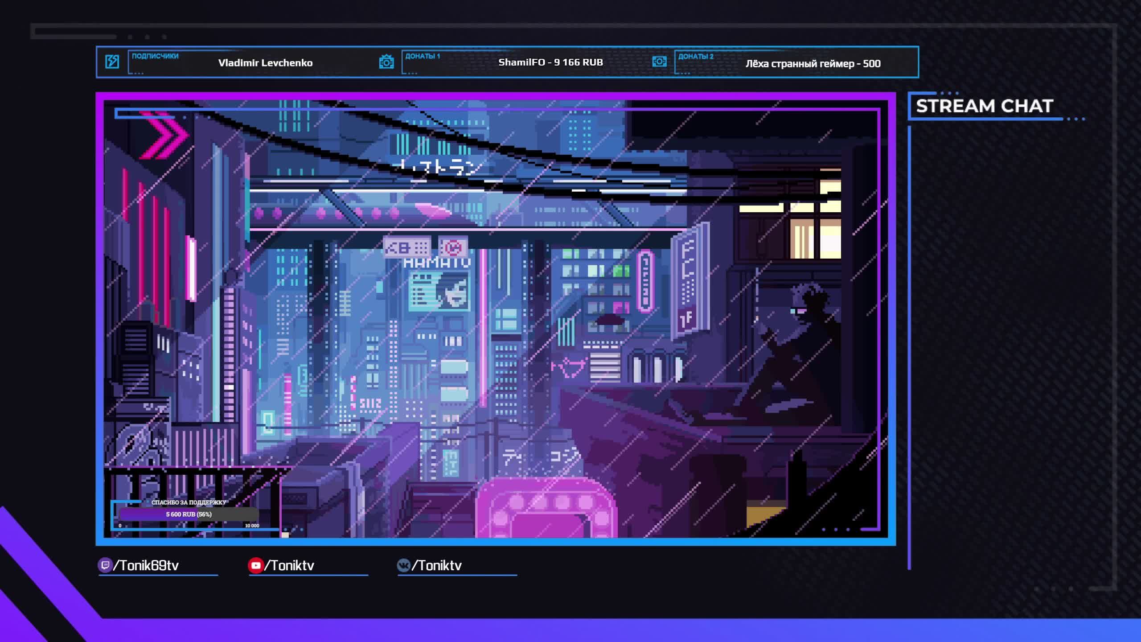Open the YouTube /Toniktv link
This screenshot has width=1141, height=642.
pyautogui.click(x=290, y=565)
